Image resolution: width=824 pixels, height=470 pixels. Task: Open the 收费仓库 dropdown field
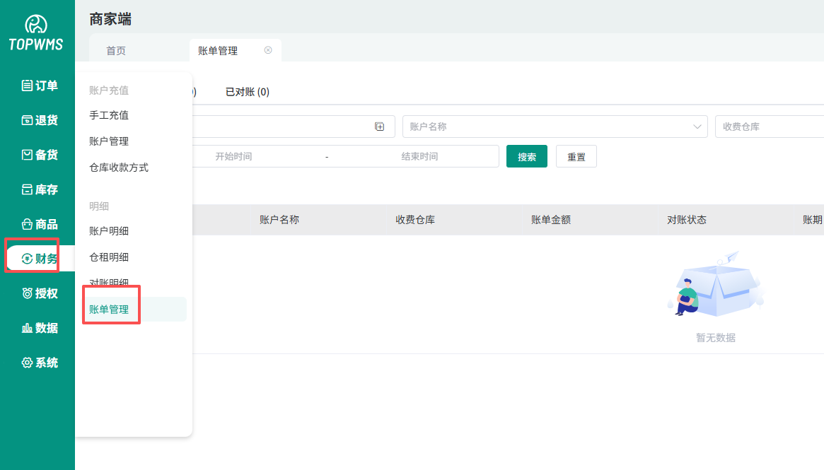click(770, 127)
